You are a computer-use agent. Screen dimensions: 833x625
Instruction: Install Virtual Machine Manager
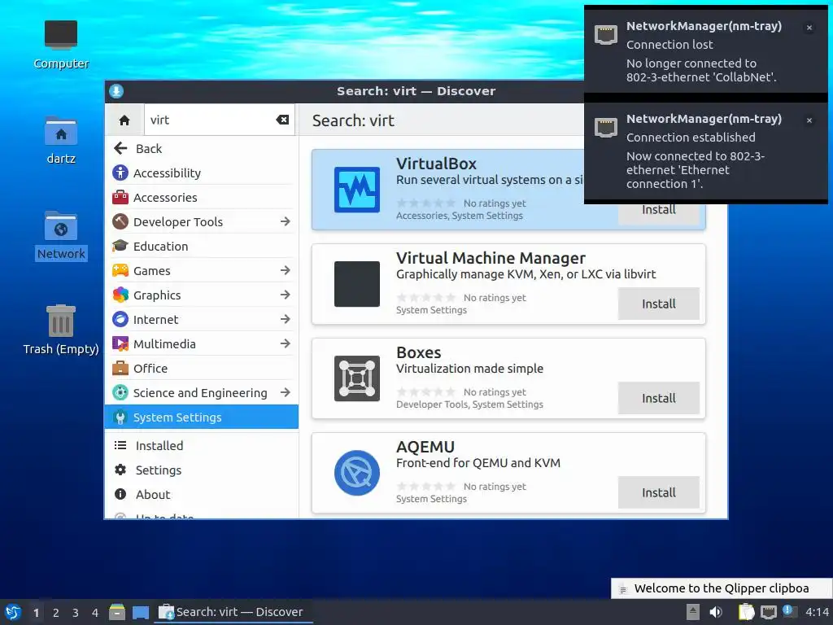click(658, 304)
